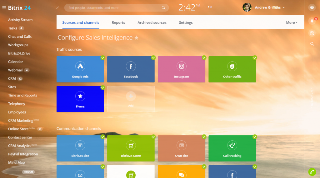The image size is (320, 178).
Task: Open the Bitrix24 Site channel tile
Action: [80, 148]
